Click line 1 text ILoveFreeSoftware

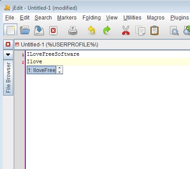tap(53, 54)
